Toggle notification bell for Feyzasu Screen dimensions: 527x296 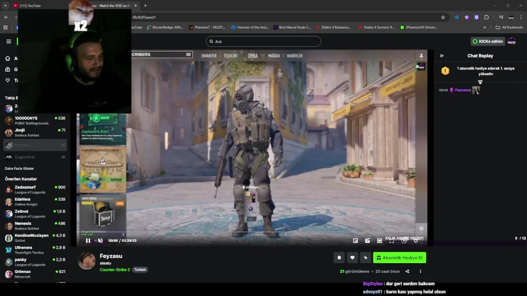click(x=339, y=258)
